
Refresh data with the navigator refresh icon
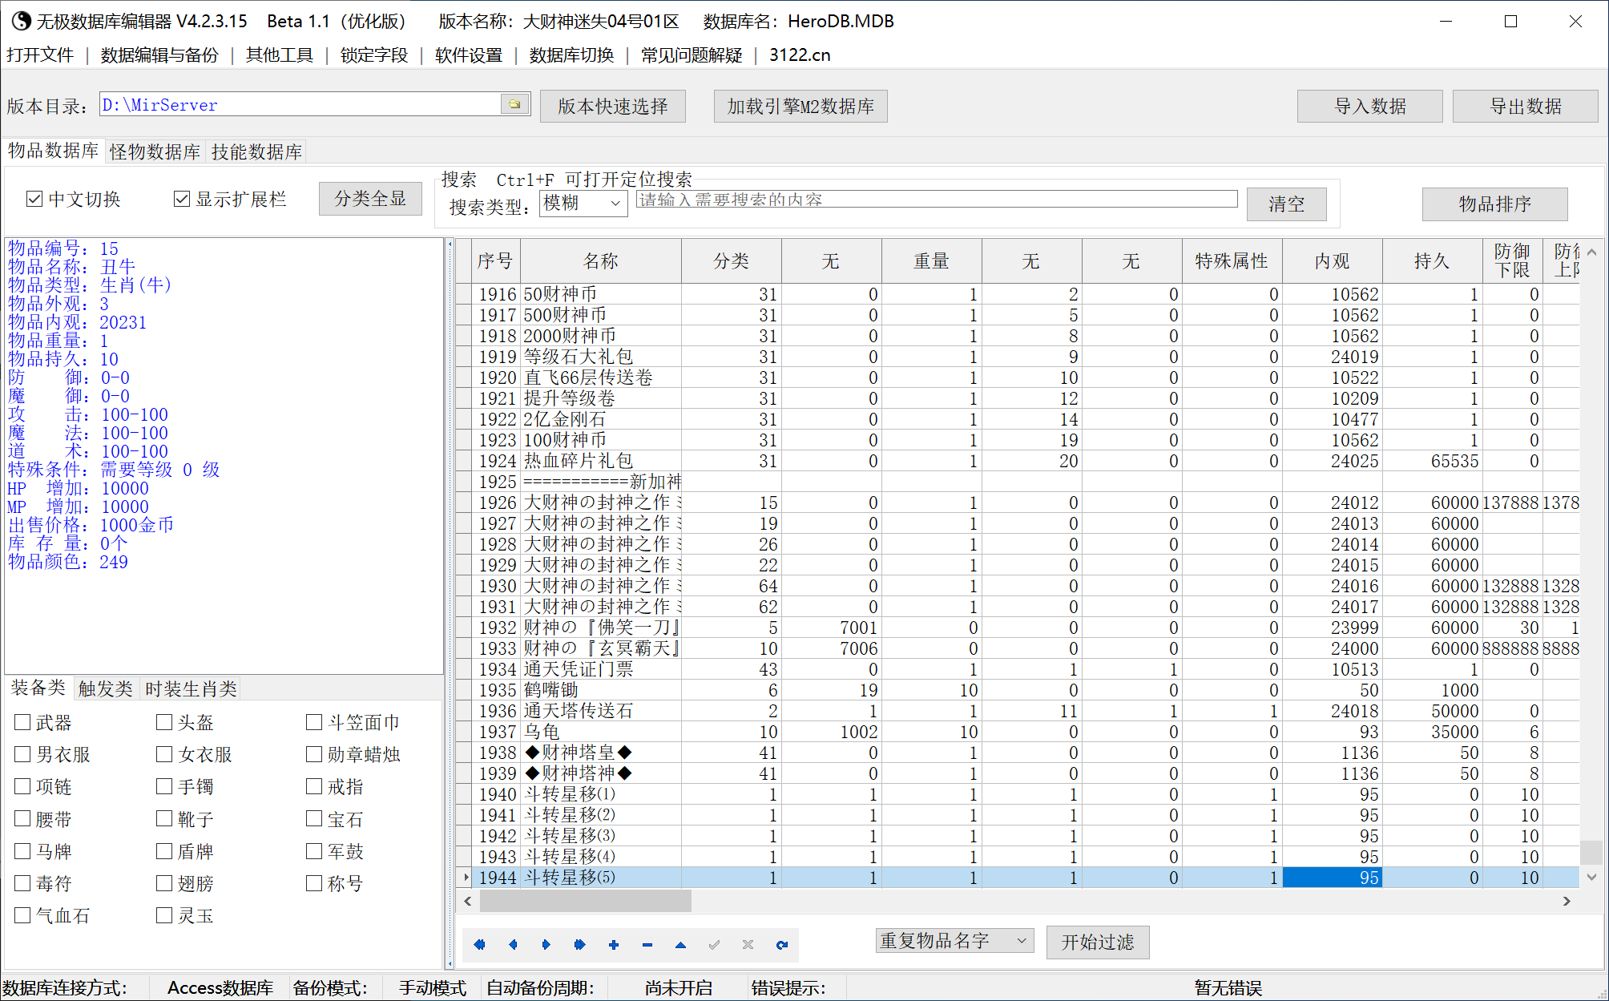pyautogui.click(x=782, y=945)
